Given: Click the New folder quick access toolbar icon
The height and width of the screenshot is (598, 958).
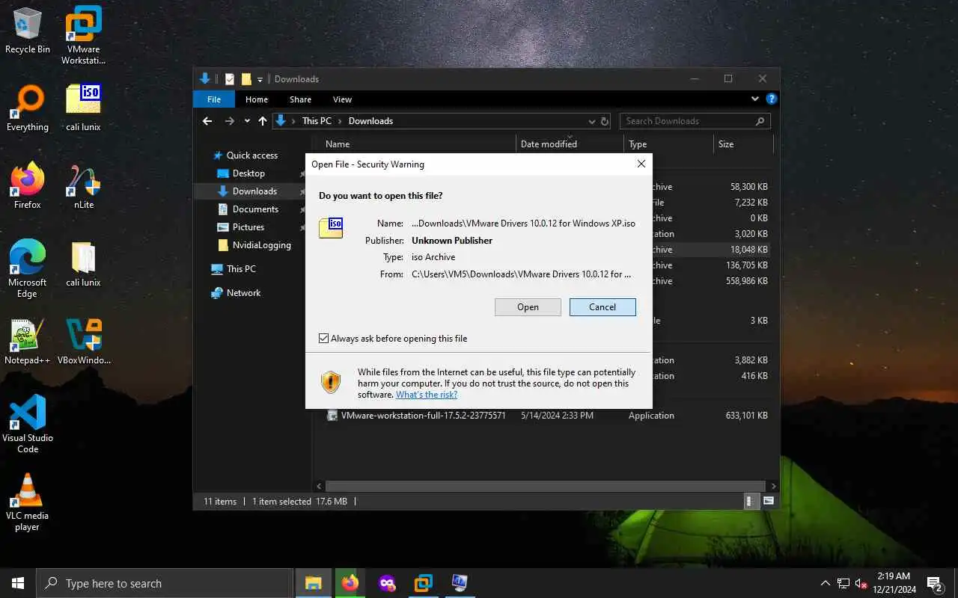Looking at the screenshot, I should point(246,79).
